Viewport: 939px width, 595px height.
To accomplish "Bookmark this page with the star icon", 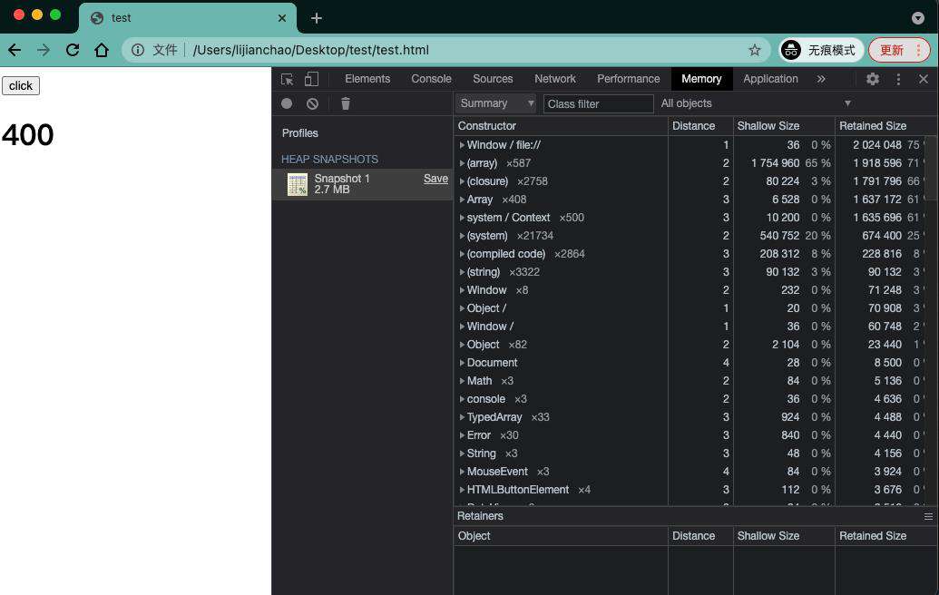I will pyautogui.click(x=755, y=50).
